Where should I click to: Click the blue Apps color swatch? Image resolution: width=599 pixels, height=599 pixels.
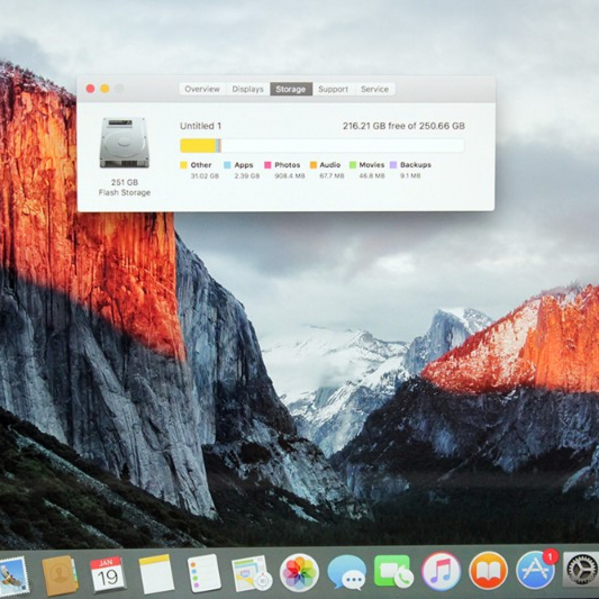(x=227, y=165)
